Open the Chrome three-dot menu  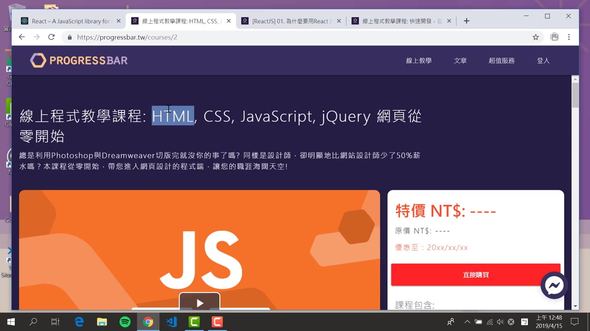(569, 37)
